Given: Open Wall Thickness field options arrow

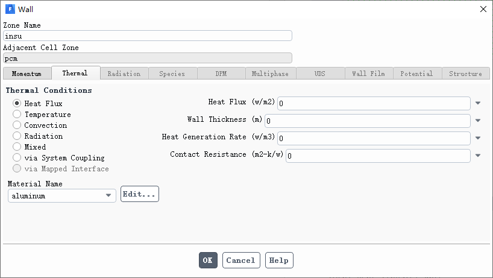Looking at the screenshot, I should 478,121.
